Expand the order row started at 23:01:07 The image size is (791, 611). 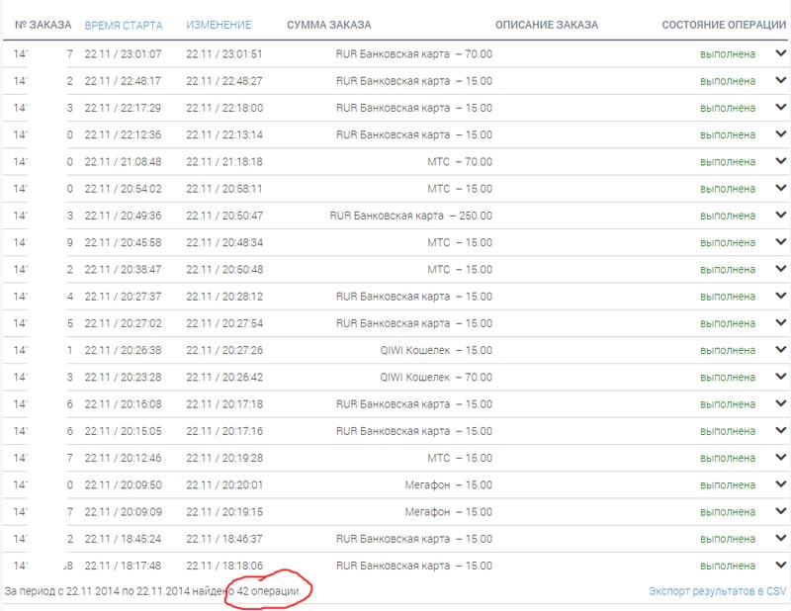click(x=780, y=53)
